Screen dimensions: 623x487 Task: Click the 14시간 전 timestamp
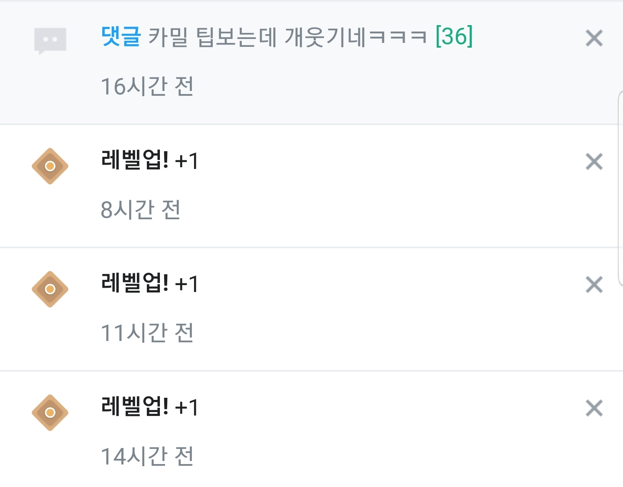[x=147, y=456]
